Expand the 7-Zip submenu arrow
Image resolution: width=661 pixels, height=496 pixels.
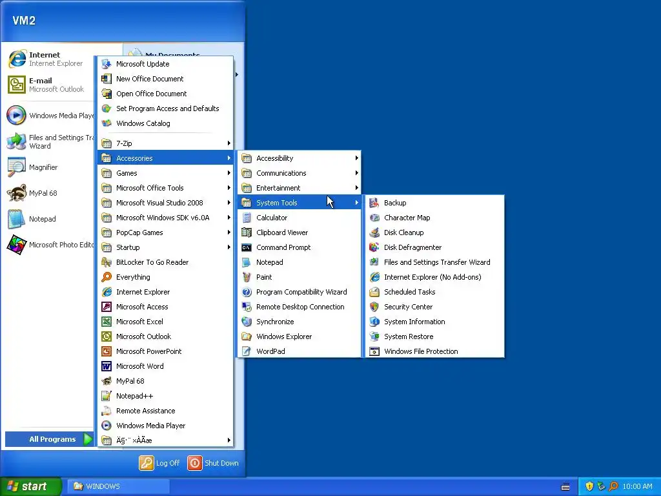[x=229, y=143]
